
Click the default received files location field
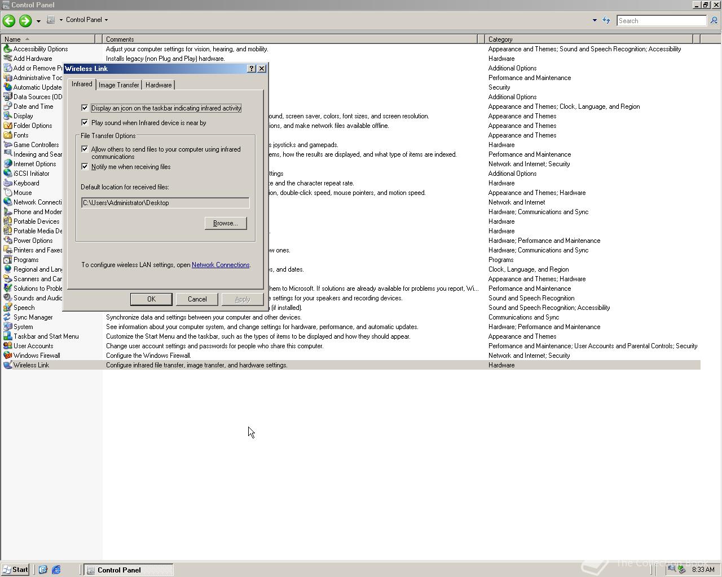point(165,203)
